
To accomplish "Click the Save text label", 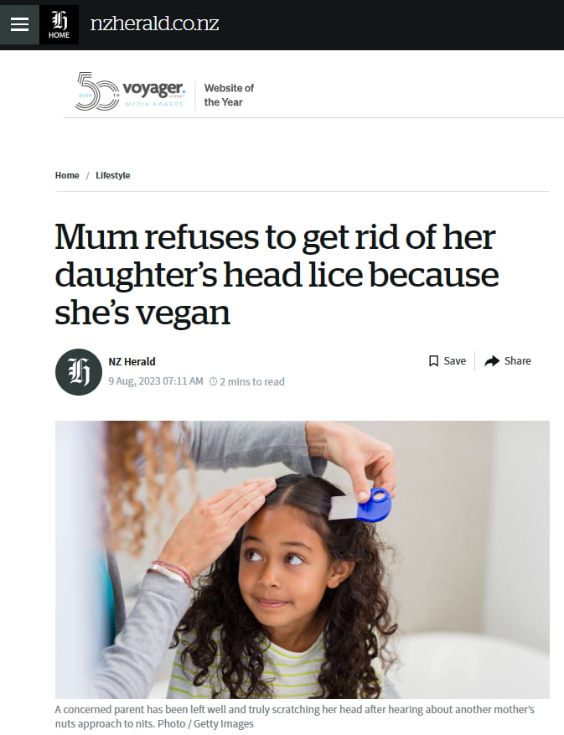I will (455, 361).
